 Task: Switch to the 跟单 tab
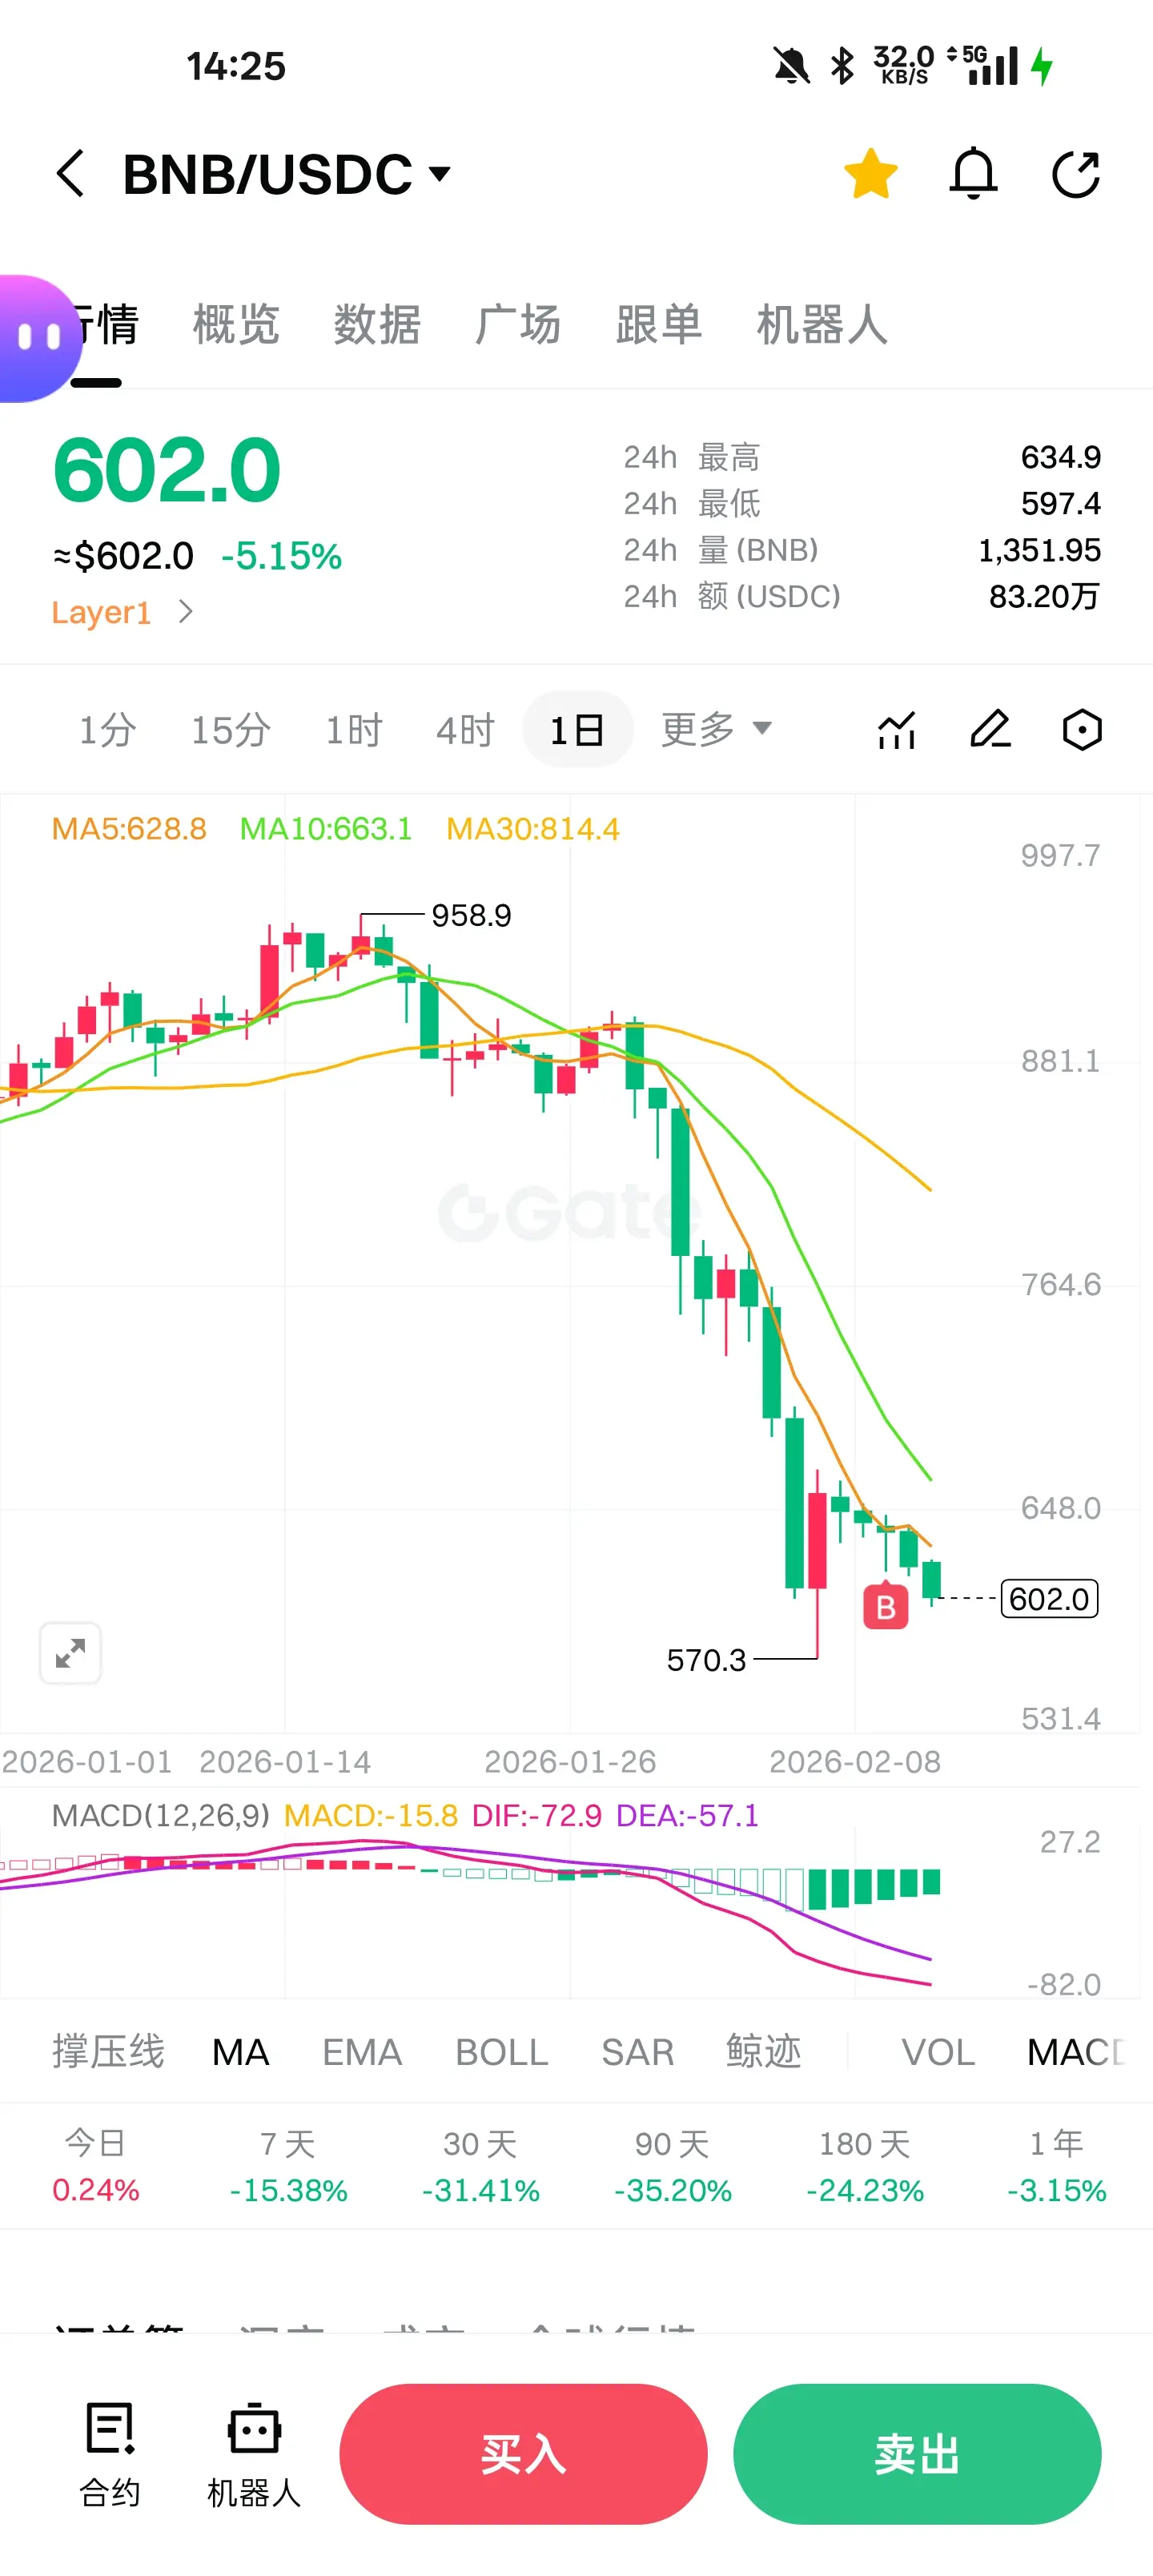coord(658,325)
